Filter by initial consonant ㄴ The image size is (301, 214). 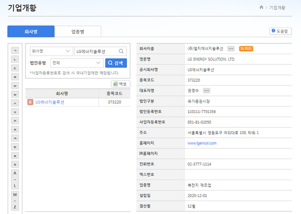click(15, 59)
